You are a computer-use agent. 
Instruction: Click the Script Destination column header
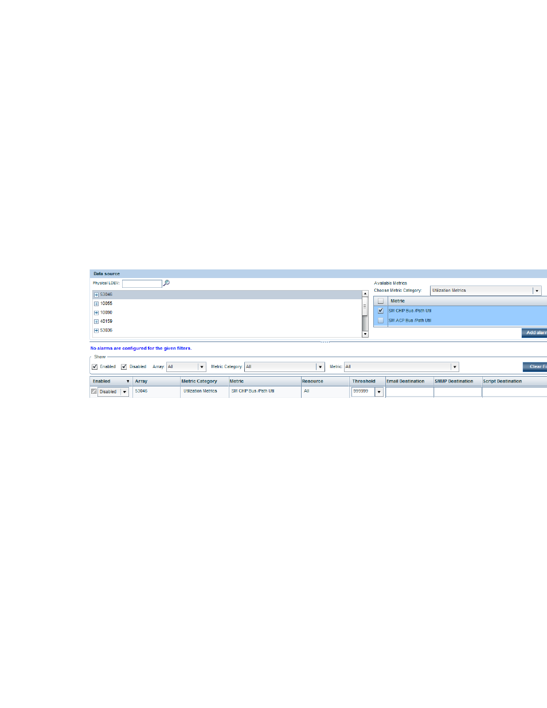(514, 381)
